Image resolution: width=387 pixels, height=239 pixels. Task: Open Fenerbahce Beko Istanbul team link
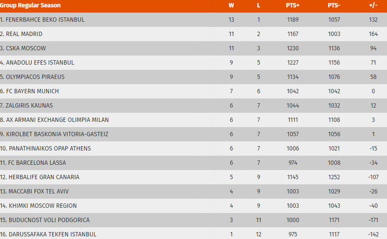pos(45,20)
